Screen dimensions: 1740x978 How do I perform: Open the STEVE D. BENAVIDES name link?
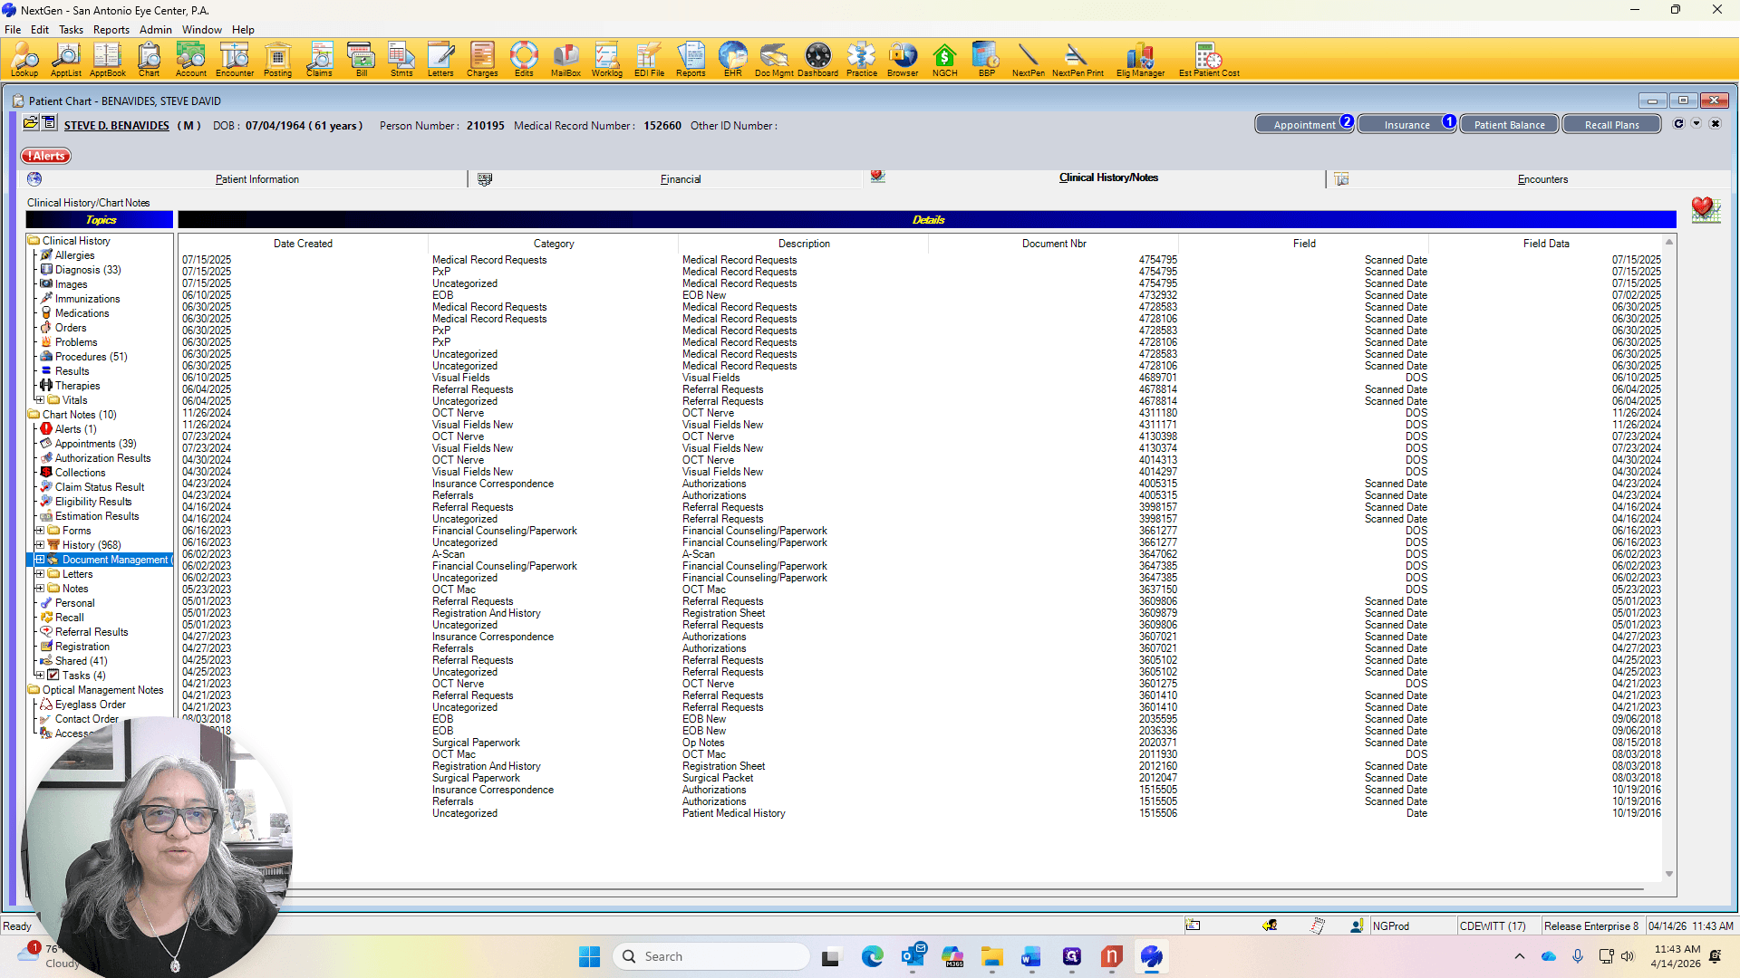click(x=116, y=126)
